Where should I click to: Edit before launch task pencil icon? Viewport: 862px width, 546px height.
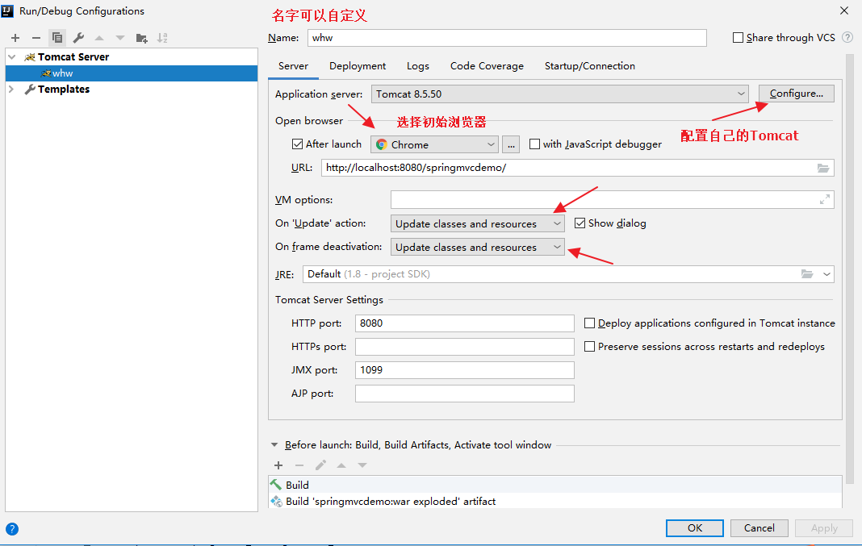(320, 465)
